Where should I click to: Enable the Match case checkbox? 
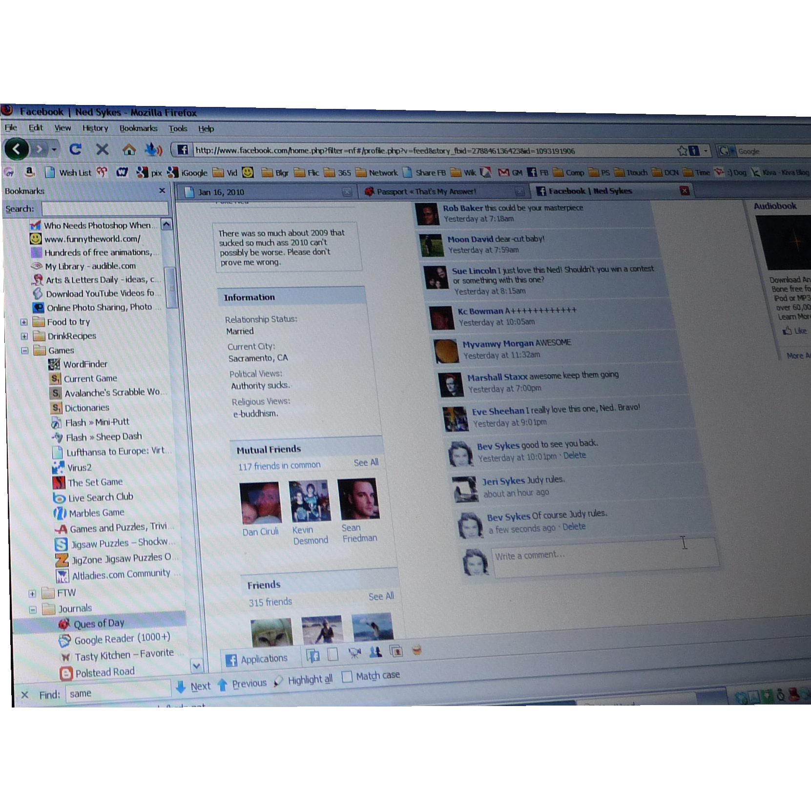tap(347, 677)
